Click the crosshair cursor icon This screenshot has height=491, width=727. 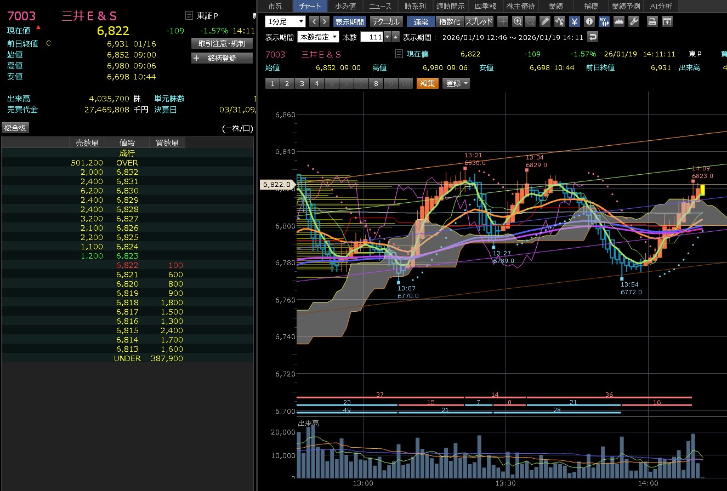click(503, 21)
